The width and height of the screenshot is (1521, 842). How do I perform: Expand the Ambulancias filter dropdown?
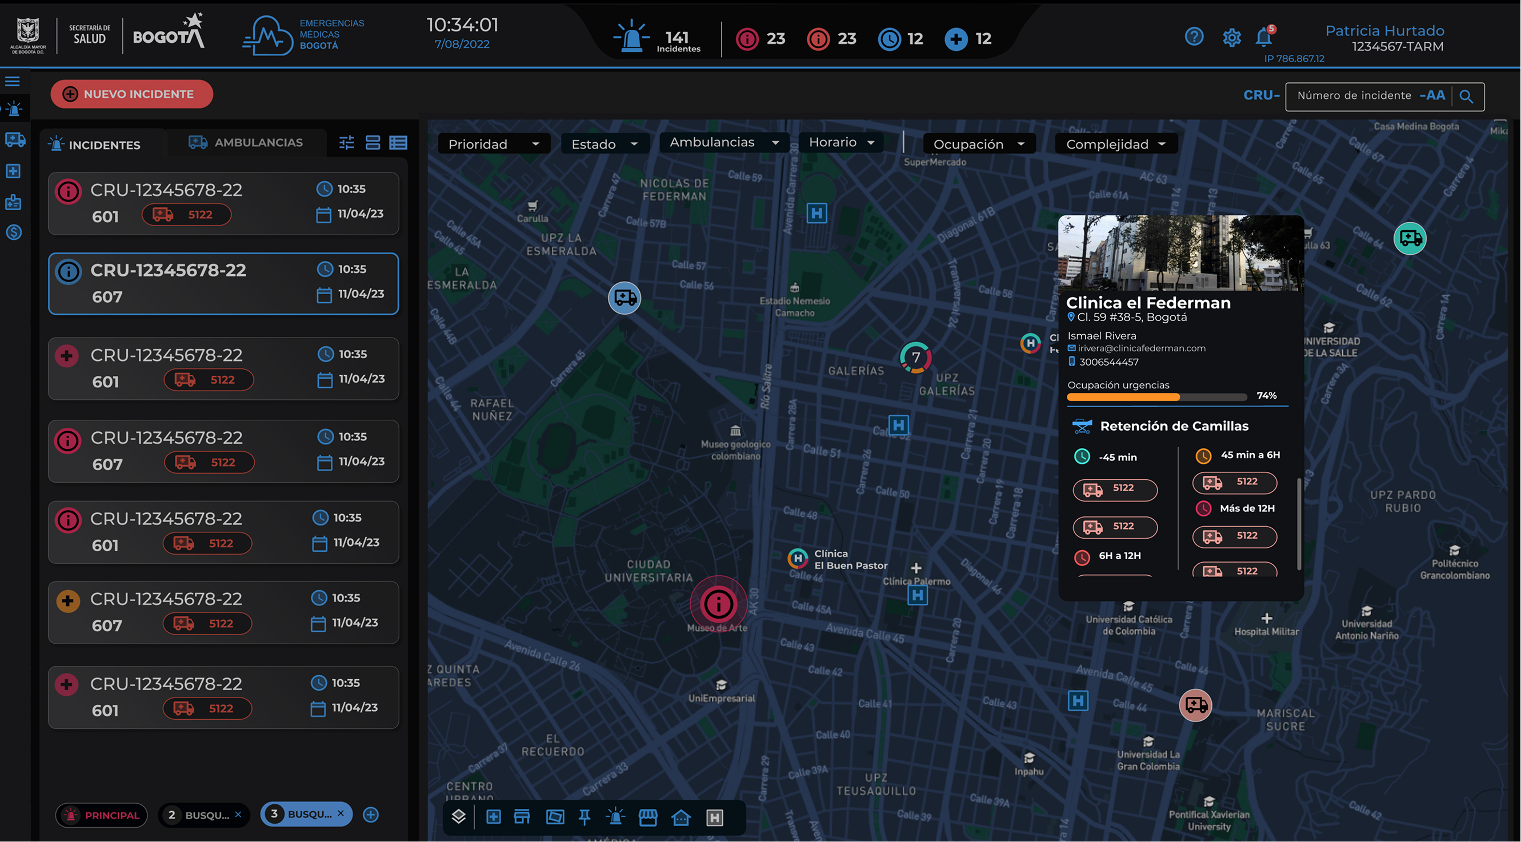click(x=724, y=142)
